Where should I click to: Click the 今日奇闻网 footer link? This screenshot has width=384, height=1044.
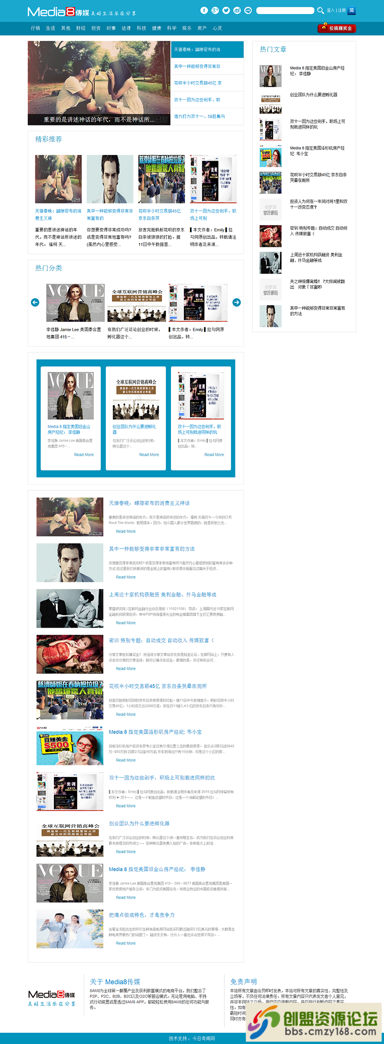[x=204, y=1038]
